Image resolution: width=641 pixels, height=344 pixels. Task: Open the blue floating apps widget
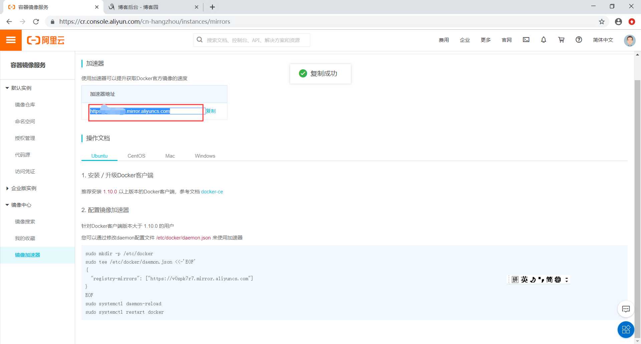(x=626, y=330)
